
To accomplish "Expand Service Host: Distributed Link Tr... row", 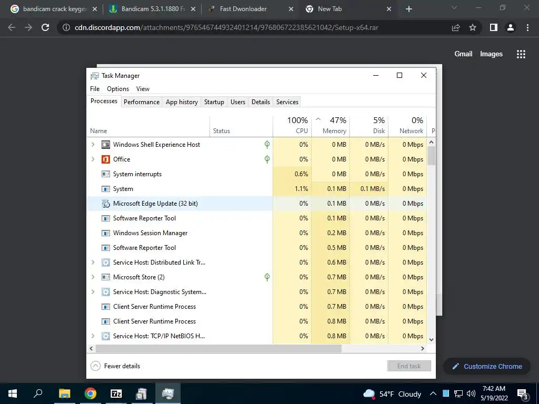I will [93, 262].
